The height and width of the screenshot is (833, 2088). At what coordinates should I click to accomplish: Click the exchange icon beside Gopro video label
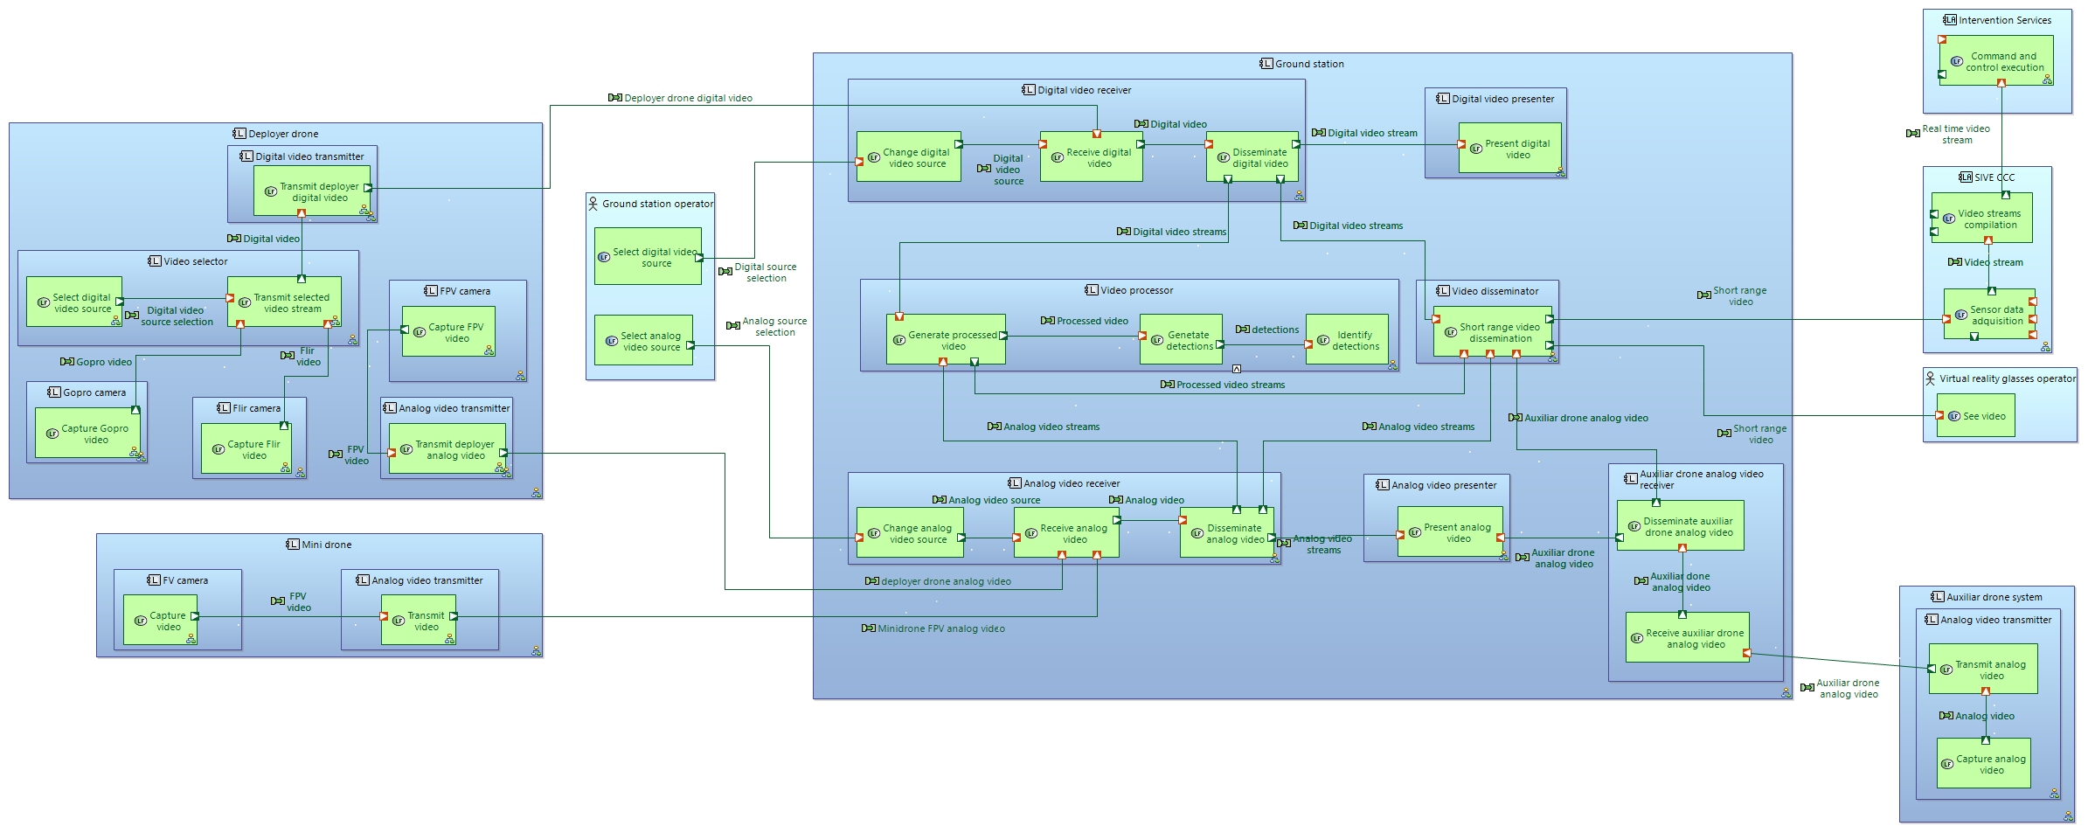tap(67, 362)
